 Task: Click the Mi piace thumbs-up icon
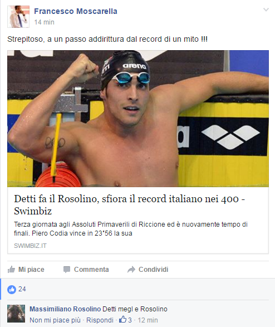tap(11, 270)
